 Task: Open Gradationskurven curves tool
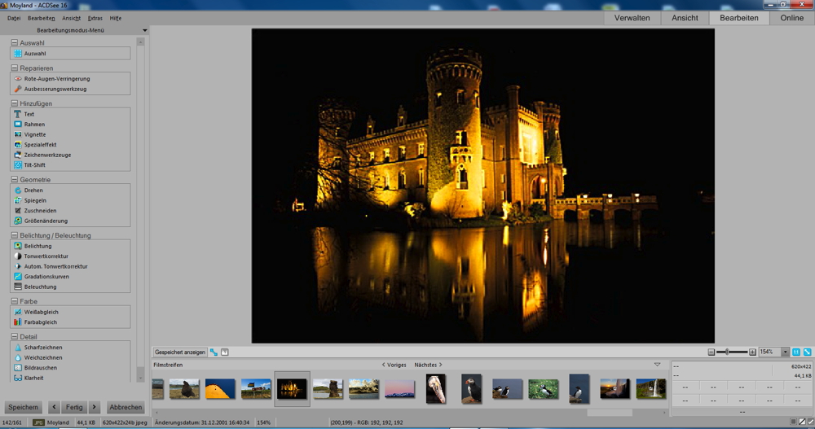tap(46, 277)
